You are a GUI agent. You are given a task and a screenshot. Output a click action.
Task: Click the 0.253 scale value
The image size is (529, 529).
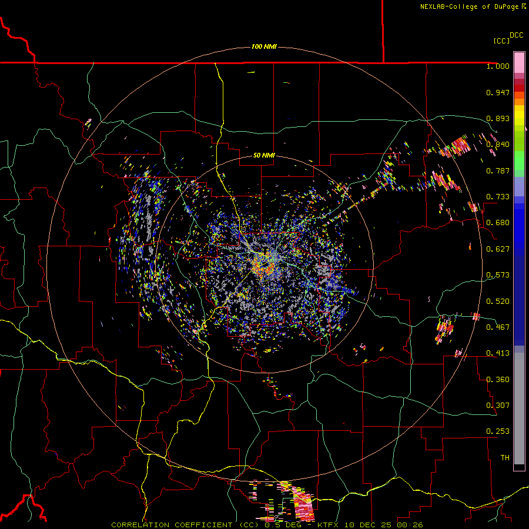[x=498, y=431]
